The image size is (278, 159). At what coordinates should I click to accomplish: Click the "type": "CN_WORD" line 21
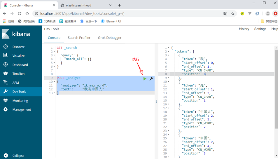coord(198,123)
